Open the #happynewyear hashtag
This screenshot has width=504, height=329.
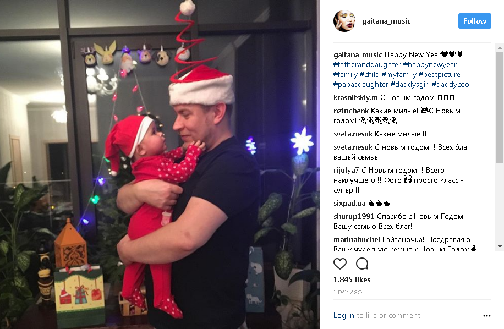(430, 64)
